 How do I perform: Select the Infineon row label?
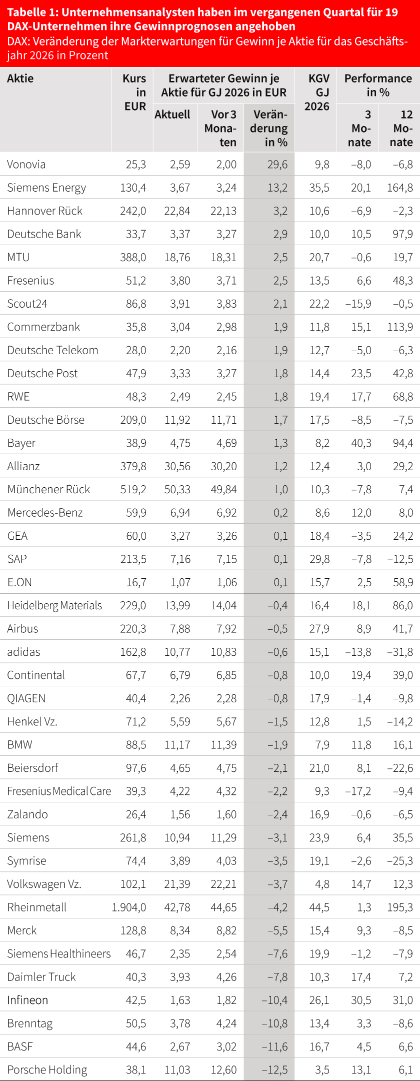tap(27, 1000)
